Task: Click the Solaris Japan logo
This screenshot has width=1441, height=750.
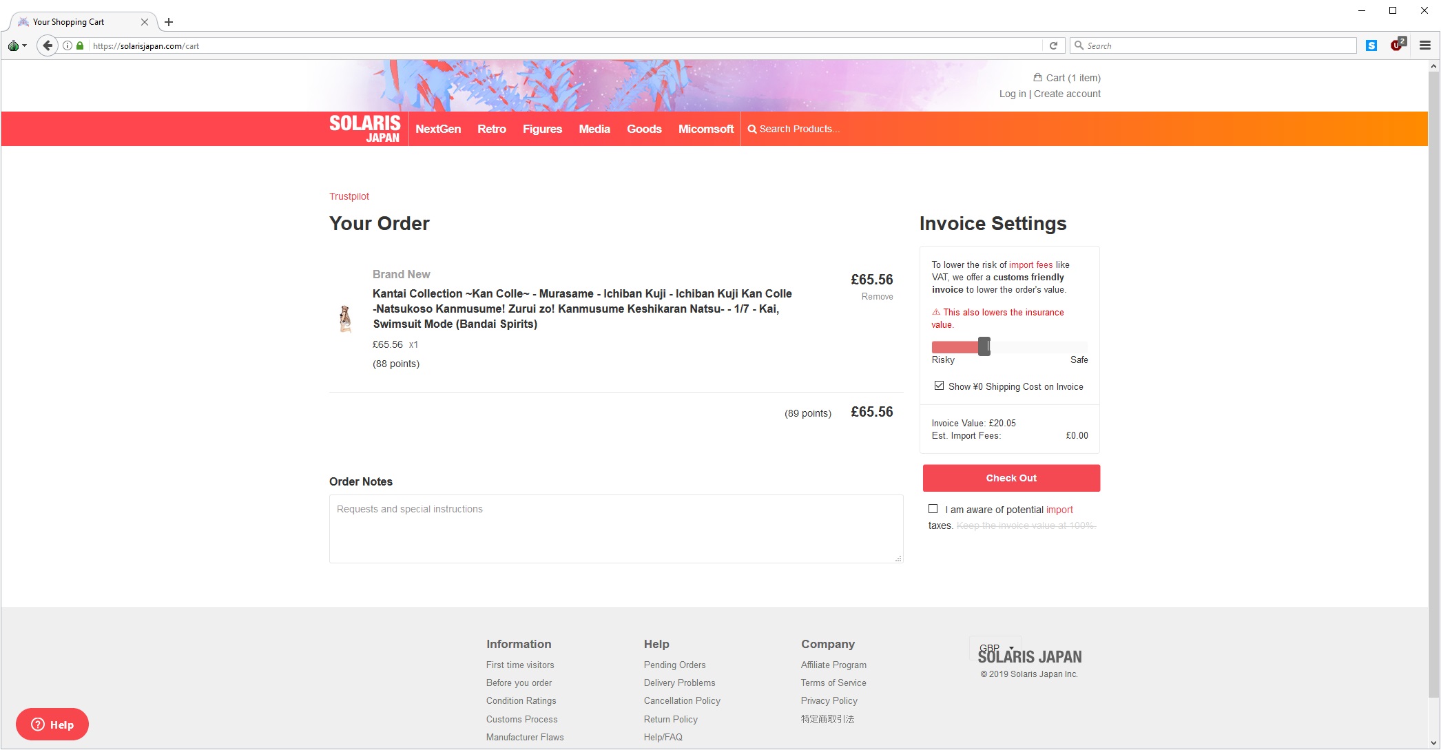Action: coord(364,129)
